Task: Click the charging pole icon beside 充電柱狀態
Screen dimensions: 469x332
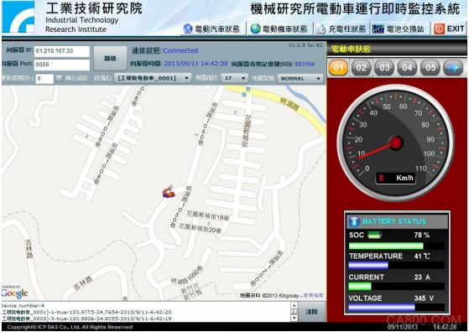Action: pos(320,29)
